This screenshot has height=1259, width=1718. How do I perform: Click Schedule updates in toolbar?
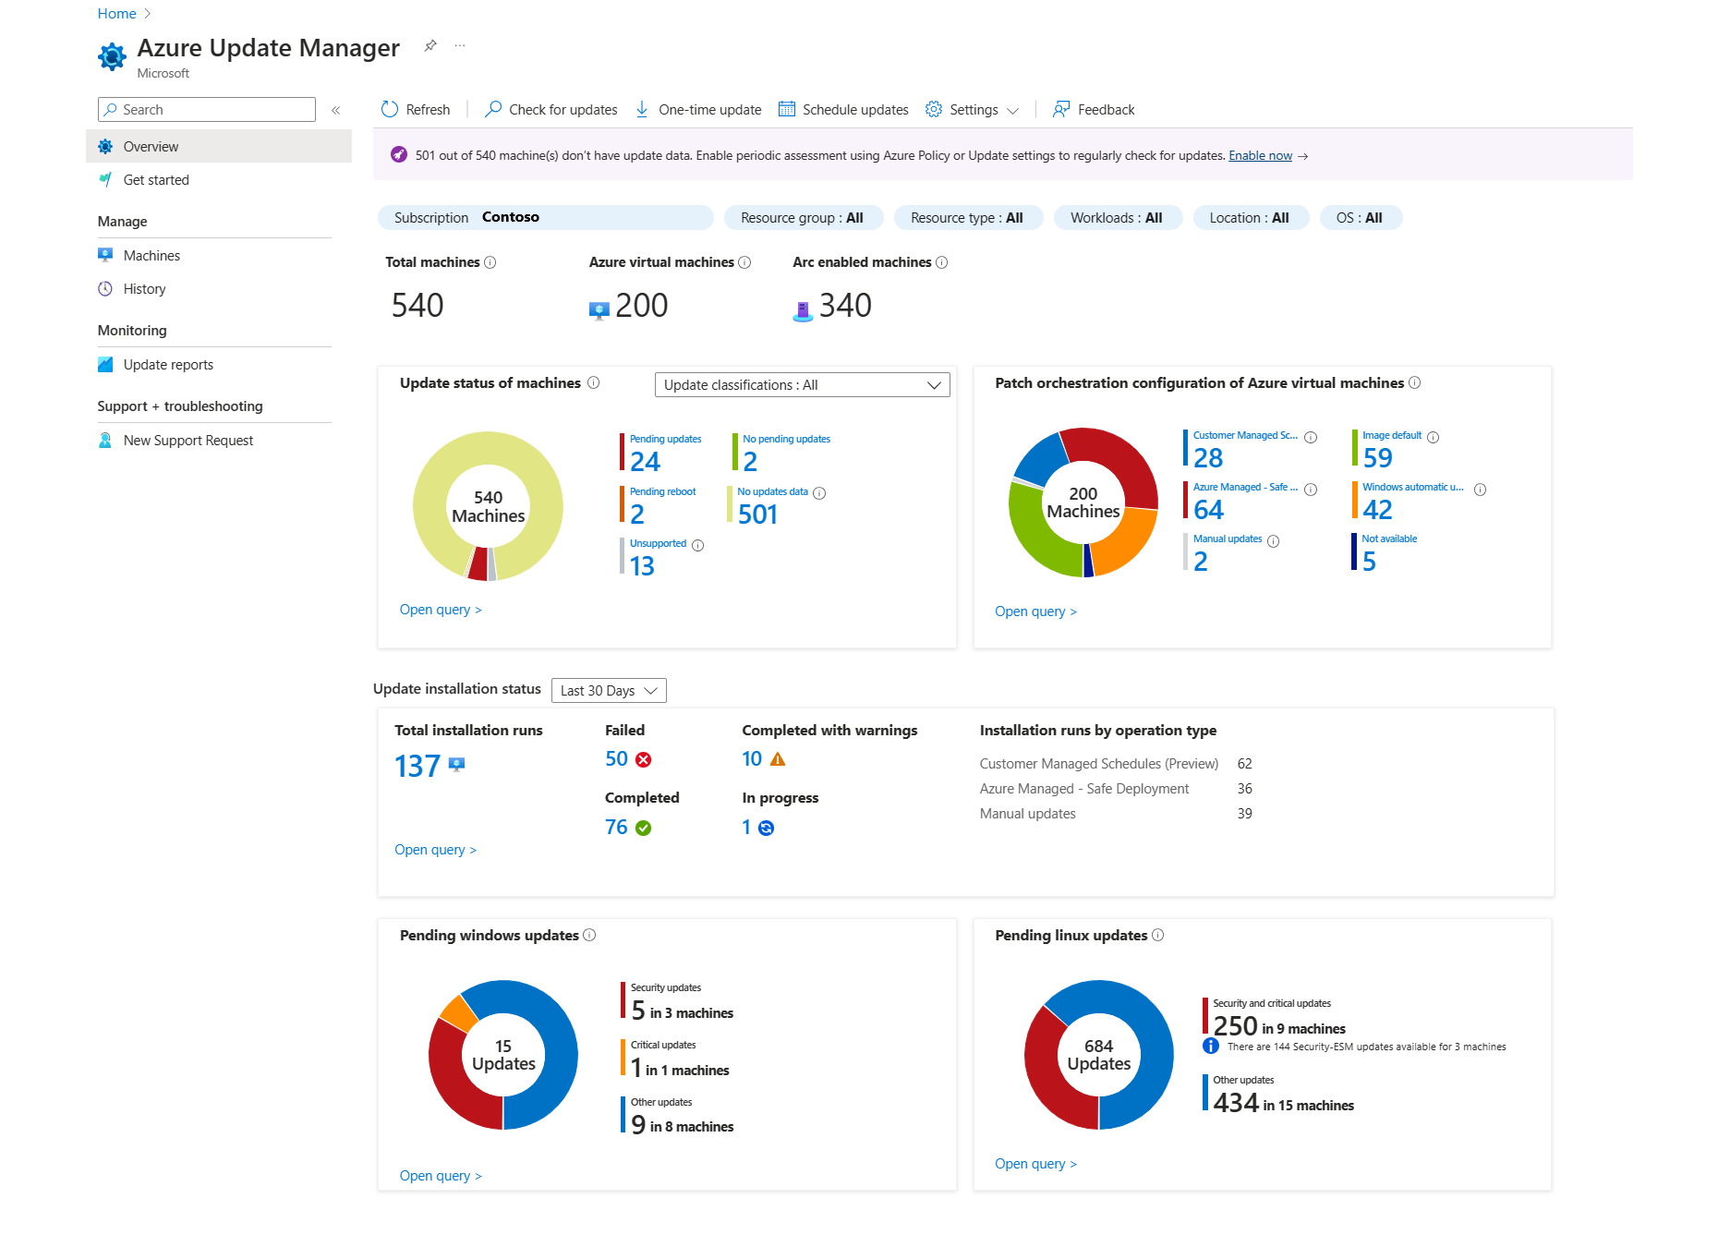[843, 109]
